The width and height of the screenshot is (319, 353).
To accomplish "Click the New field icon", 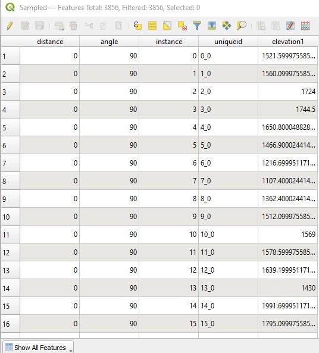I will pos(261,26).
